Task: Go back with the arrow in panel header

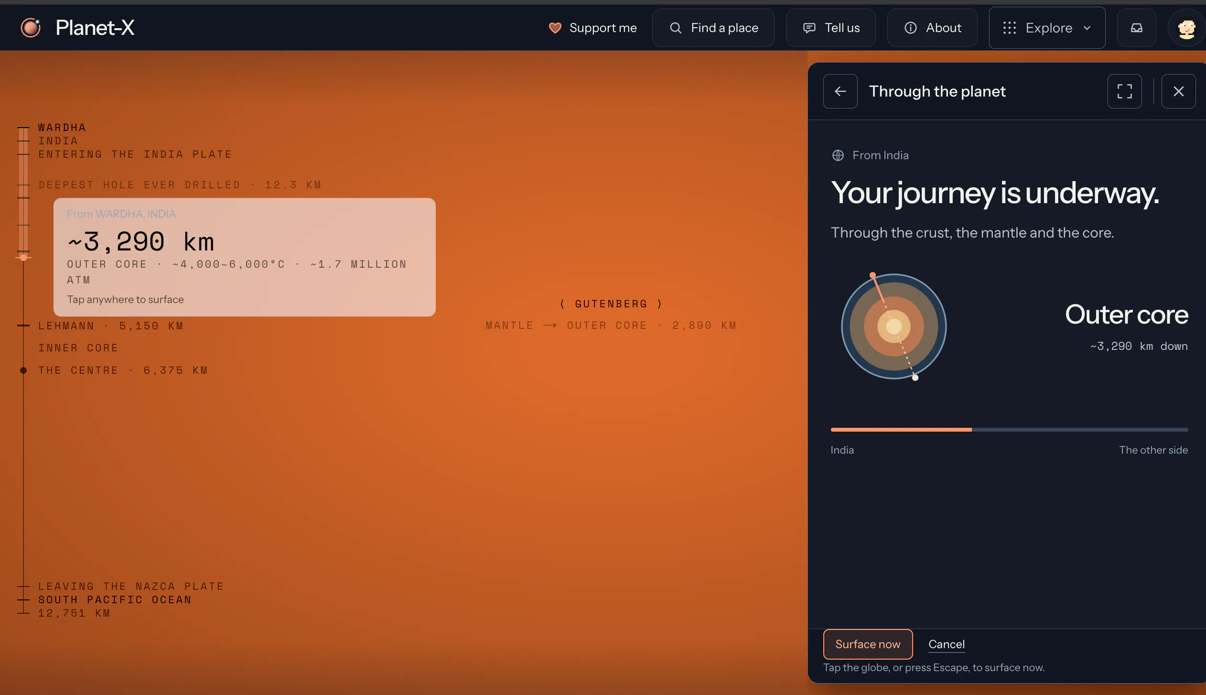Action: (840, 91)
